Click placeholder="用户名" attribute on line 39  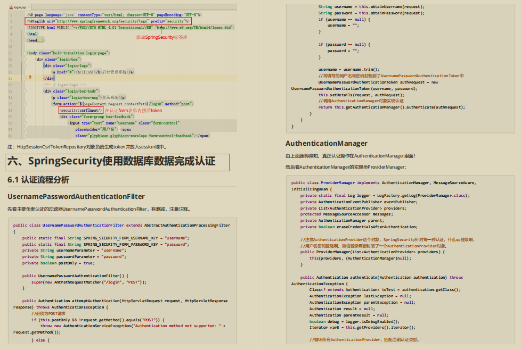pyautogui.click(x=97, y=129)
